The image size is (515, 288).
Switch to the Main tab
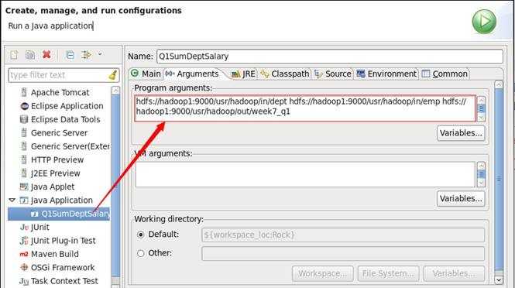pos(146,74)
